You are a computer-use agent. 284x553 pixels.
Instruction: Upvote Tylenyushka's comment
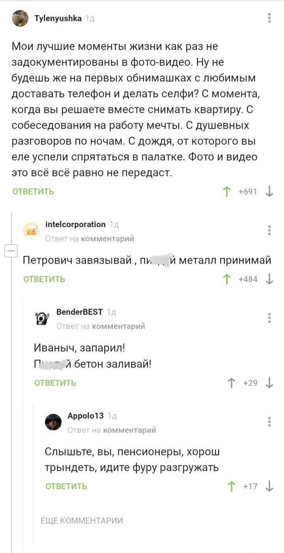(227, 192)
